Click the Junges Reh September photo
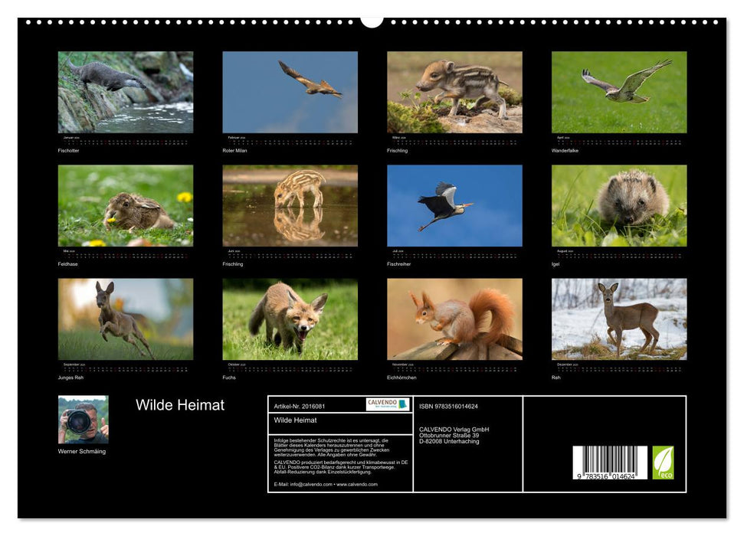 pos(125,320)
